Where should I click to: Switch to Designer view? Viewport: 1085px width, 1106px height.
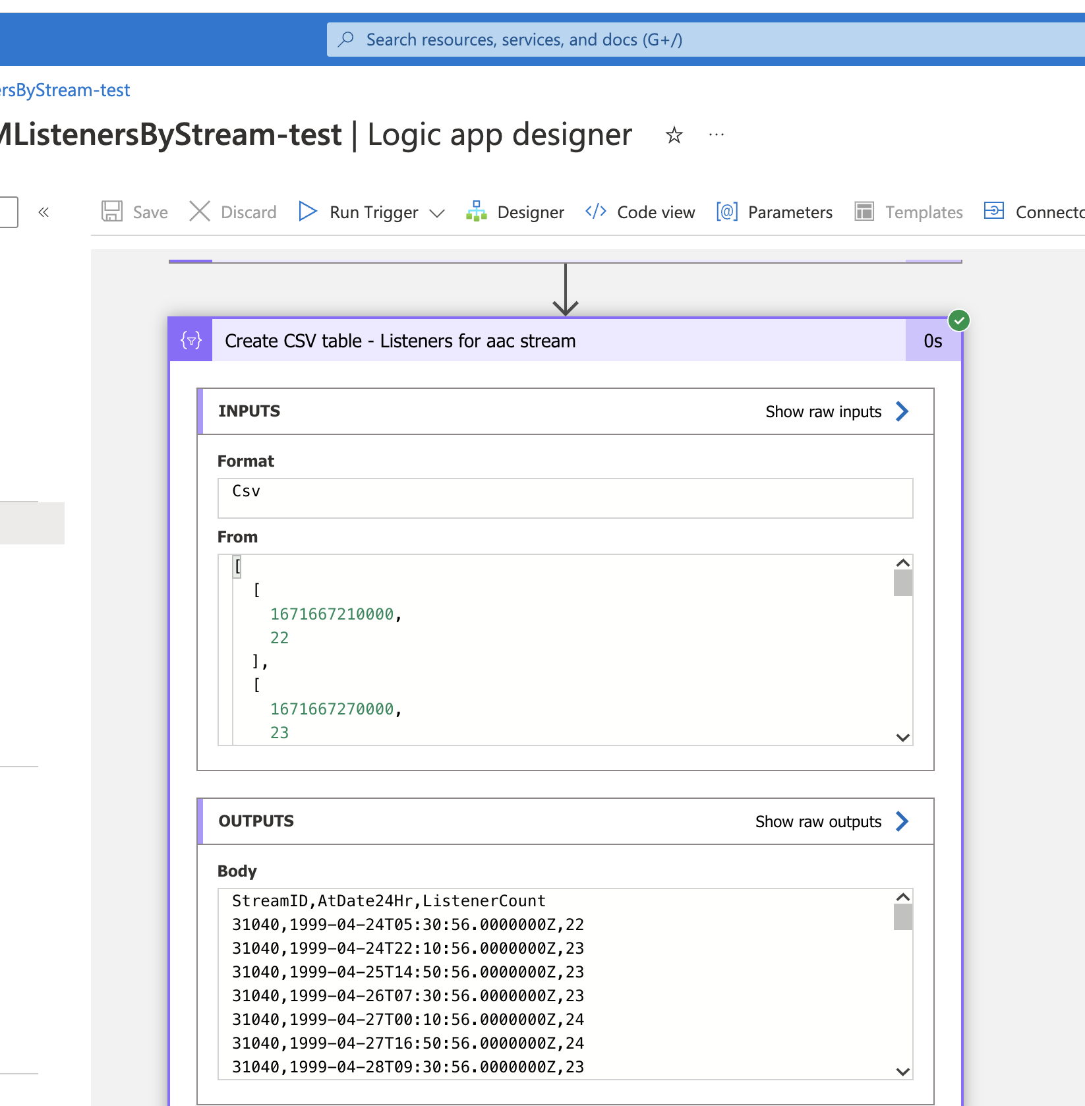(x=531, y=212)
